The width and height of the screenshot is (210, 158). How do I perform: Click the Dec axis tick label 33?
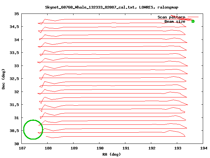17,66
